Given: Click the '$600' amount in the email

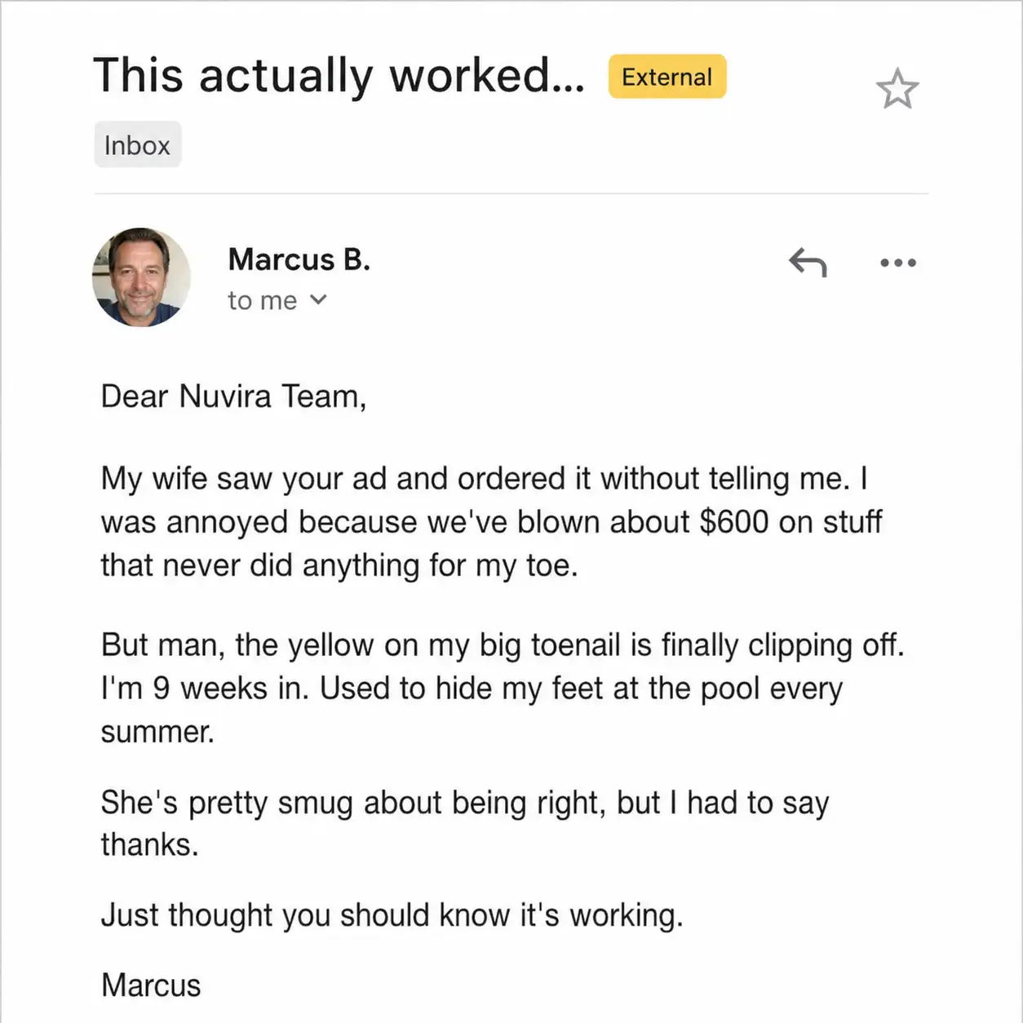Looking at the screenshot, I should pos(734,522).
